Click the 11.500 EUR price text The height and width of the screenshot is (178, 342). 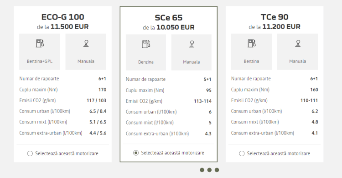click(x=70, y=27)
